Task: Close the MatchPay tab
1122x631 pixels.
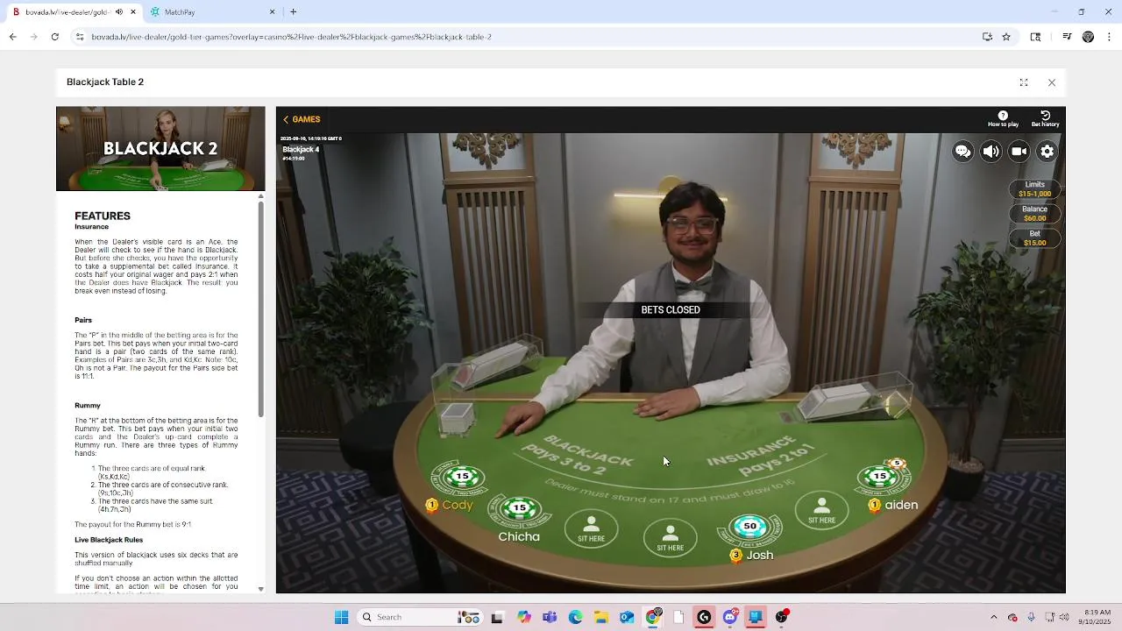Action: (x=272, y=12)
